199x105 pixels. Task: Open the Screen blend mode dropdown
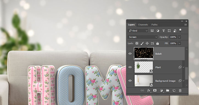[142, 37]
